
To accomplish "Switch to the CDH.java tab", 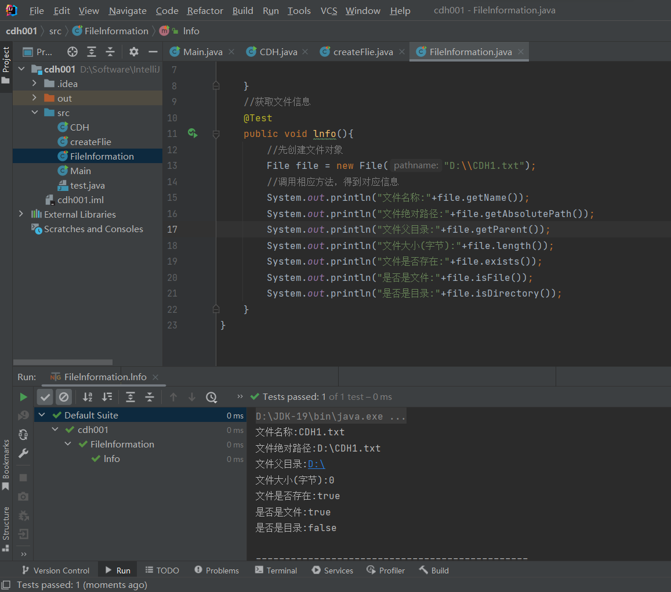I will pyautogui.click(x=278, y=52).
